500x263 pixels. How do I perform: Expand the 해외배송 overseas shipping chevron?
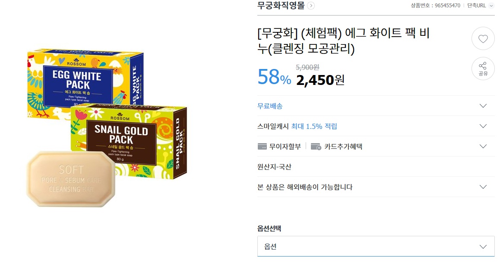[x=483, y=187]
